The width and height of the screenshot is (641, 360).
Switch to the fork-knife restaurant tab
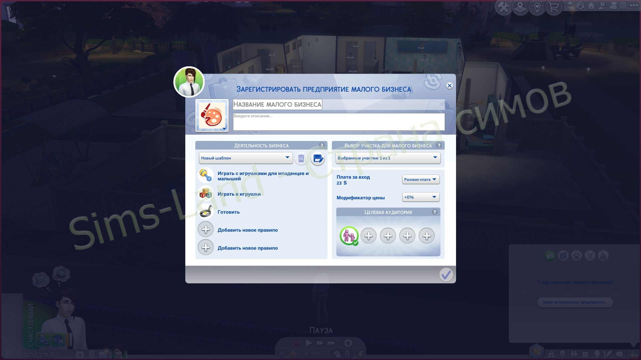(x=590, y=256)
